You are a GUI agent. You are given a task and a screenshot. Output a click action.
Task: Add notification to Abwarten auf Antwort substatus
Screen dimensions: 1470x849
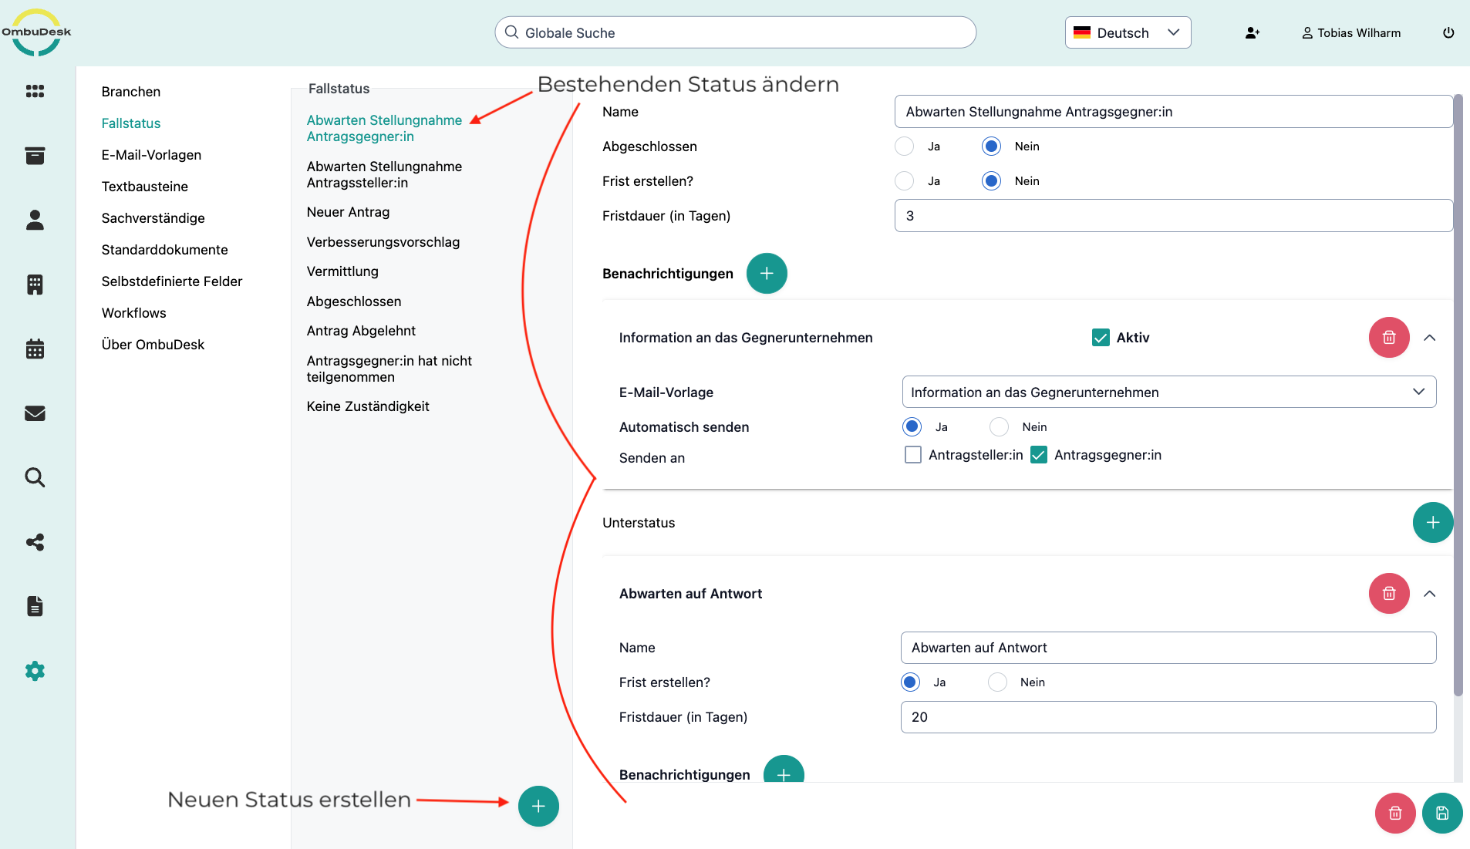coord(784,771)
